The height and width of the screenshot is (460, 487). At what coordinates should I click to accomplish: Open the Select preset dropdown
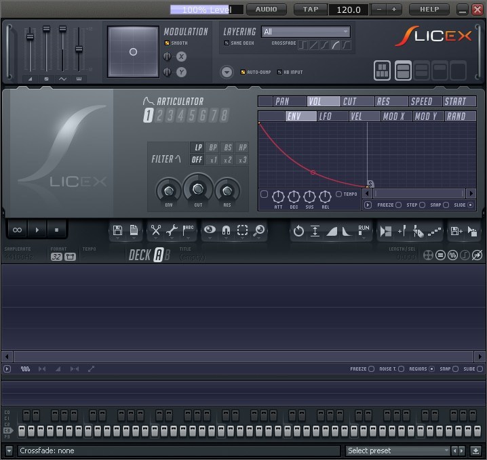click(398, 451)
